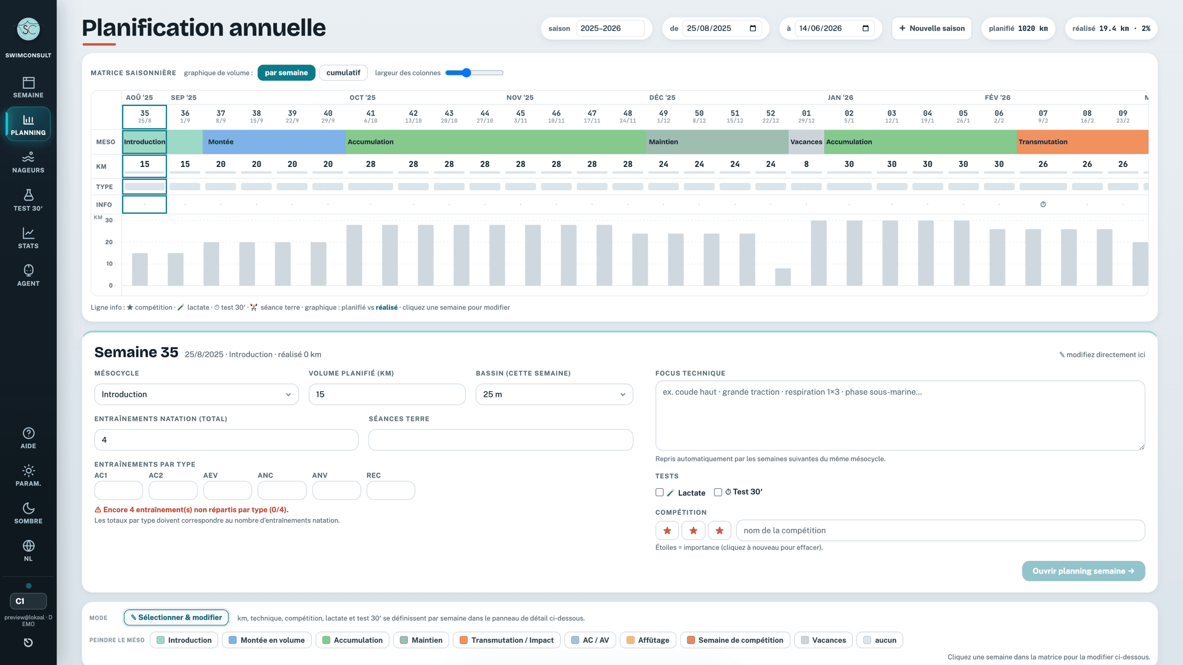Click the ANC training type field
1183x665 pixels.
[282, 490]
